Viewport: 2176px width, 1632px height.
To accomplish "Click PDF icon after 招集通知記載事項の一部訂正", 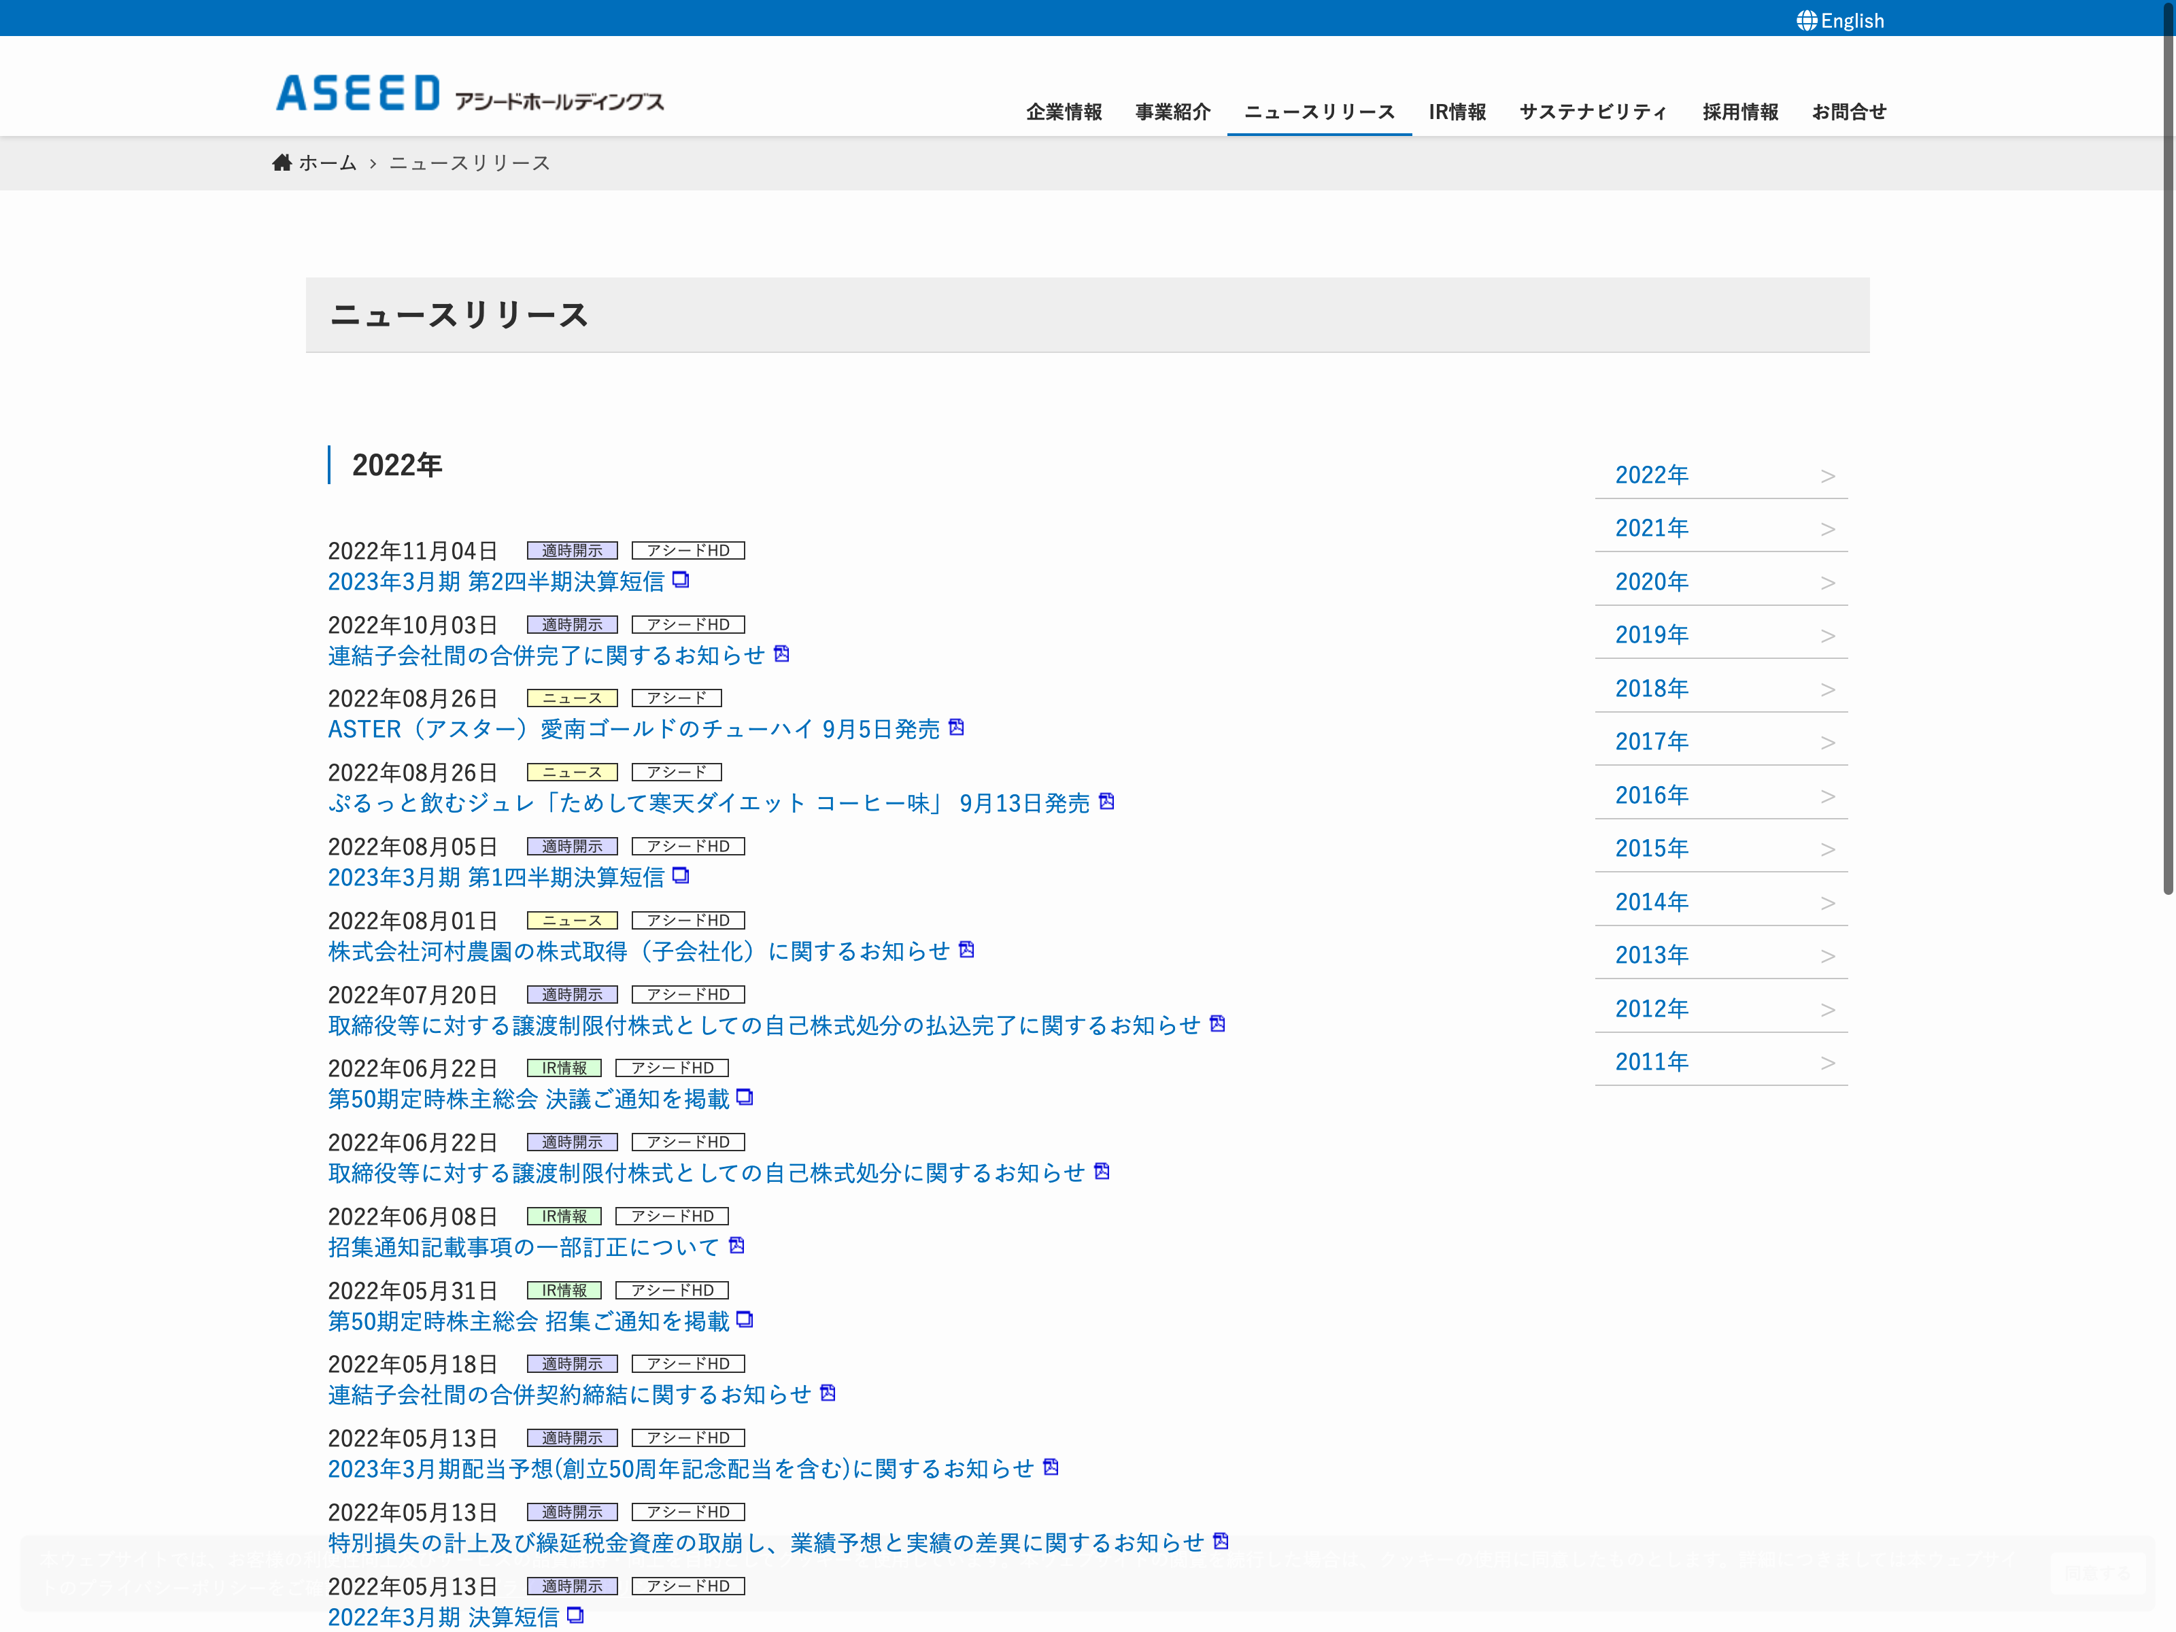I will (737, 1245).
